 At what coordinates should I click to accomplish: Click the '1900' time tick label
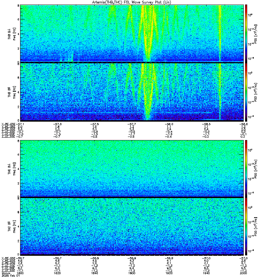(x=132, y=273)
